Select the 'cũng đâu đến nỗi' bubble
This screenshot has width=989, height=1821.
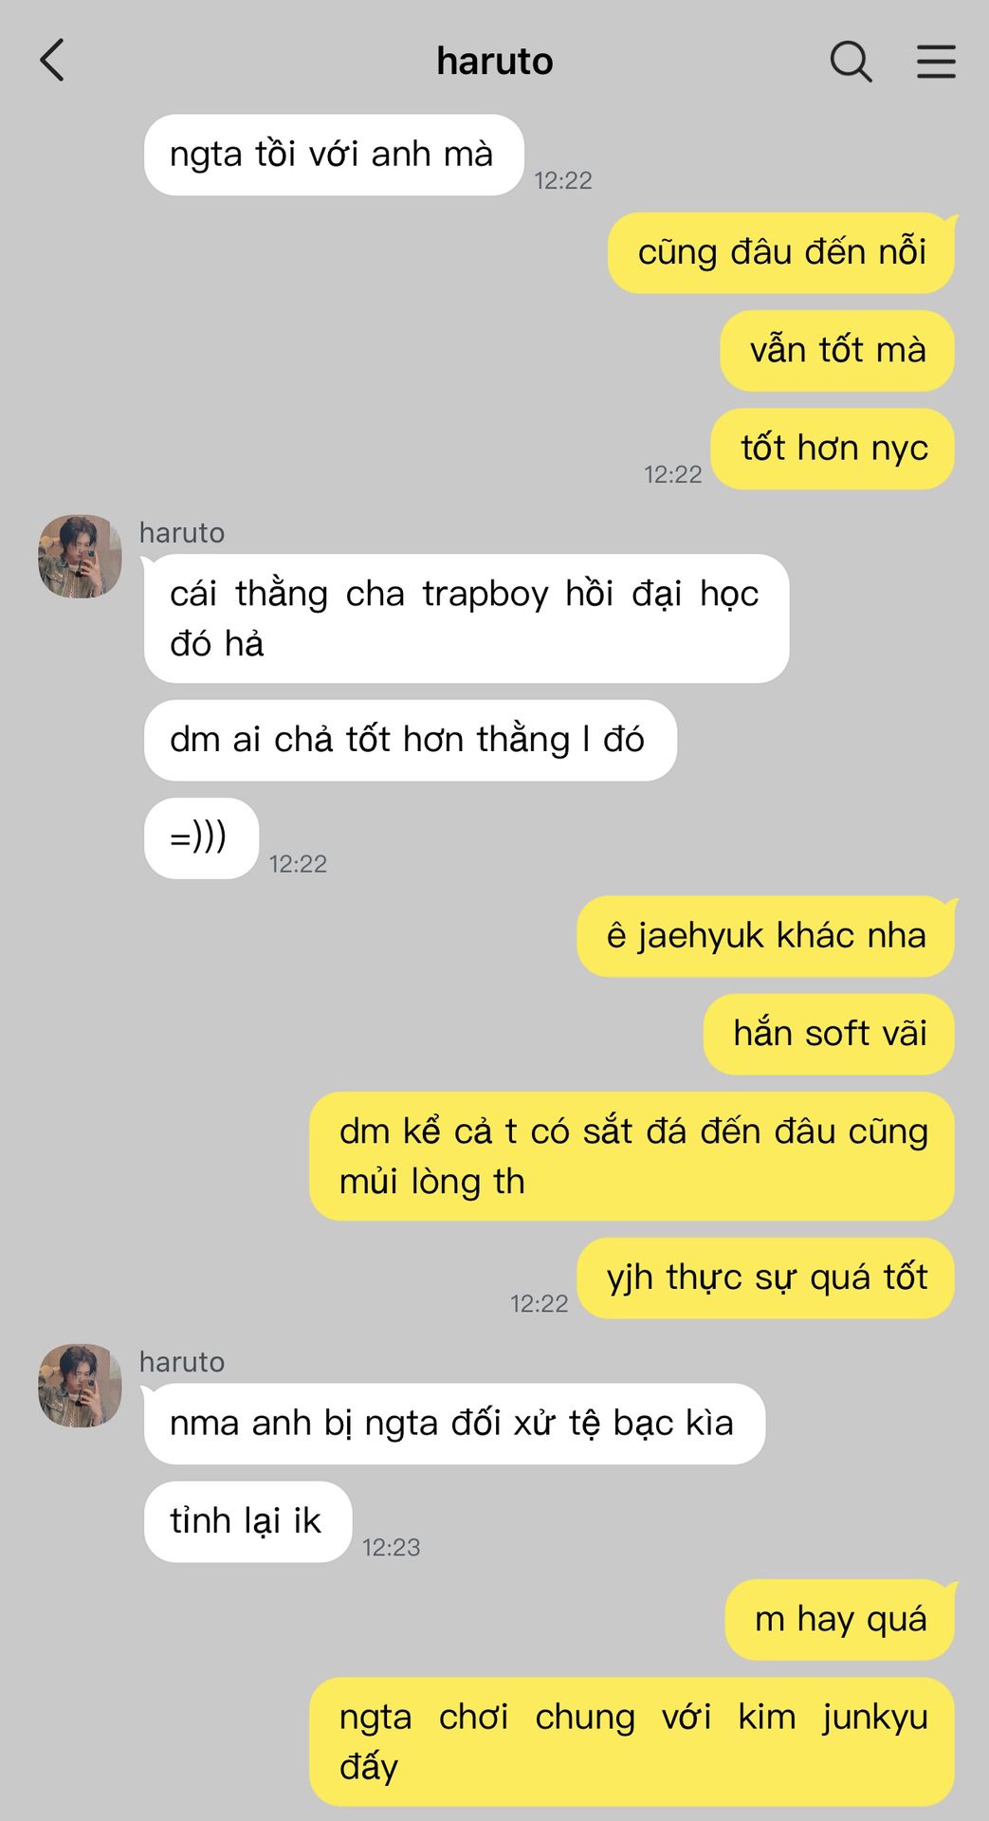(781, 253)
